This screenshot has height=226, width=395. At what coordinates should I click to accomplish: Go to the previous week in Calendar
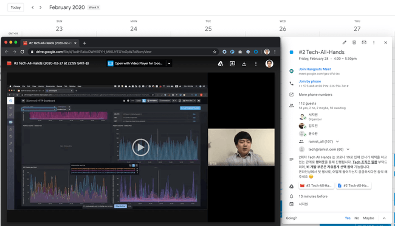32,7
